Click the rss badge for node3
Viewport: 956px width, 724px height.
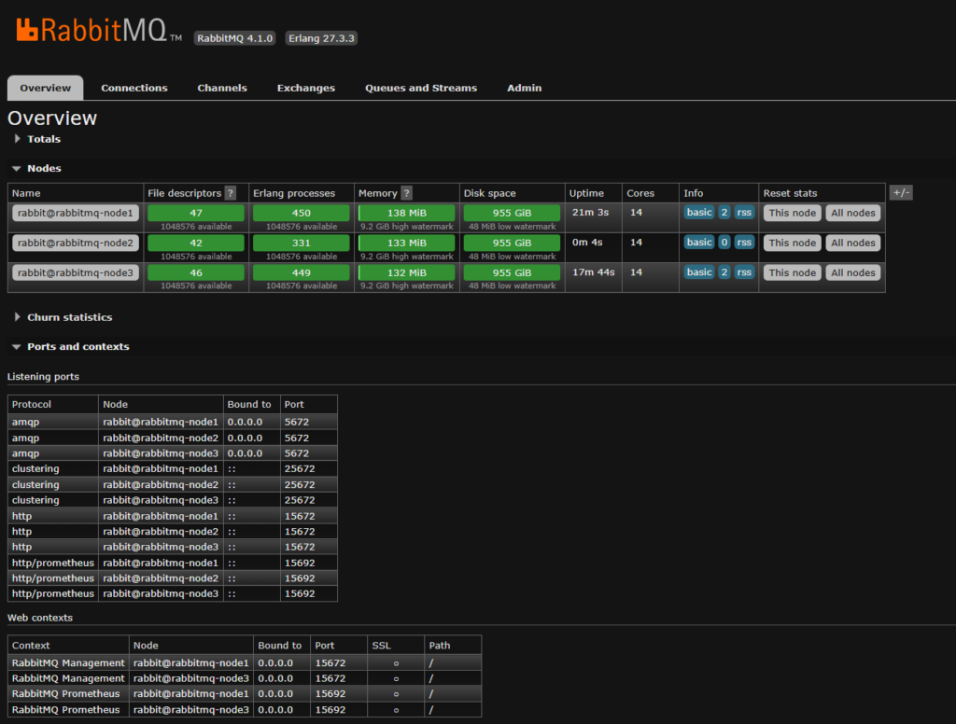click(744, 271)
